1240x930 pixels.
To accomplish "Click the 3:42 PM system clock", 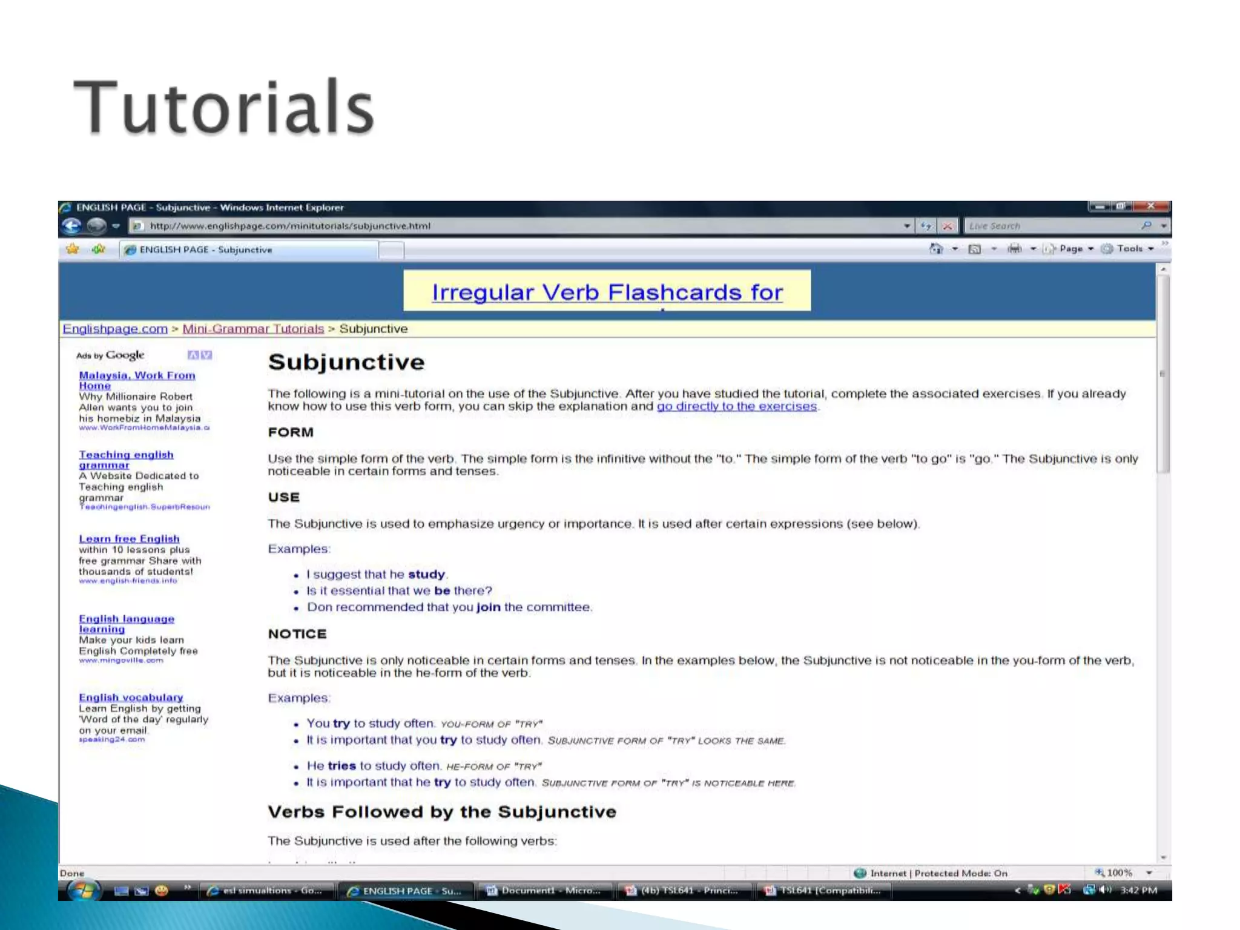I will tap(1138, 891).
